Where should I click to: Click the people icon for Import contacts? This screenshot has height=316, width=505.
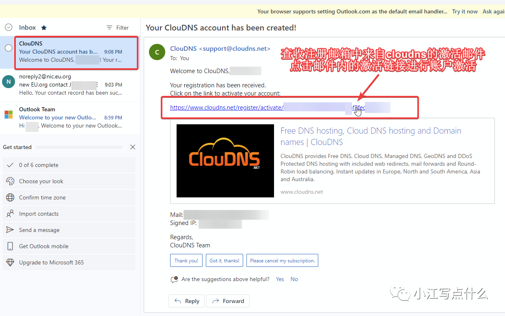pyautogui.click(x=11, y=214)
